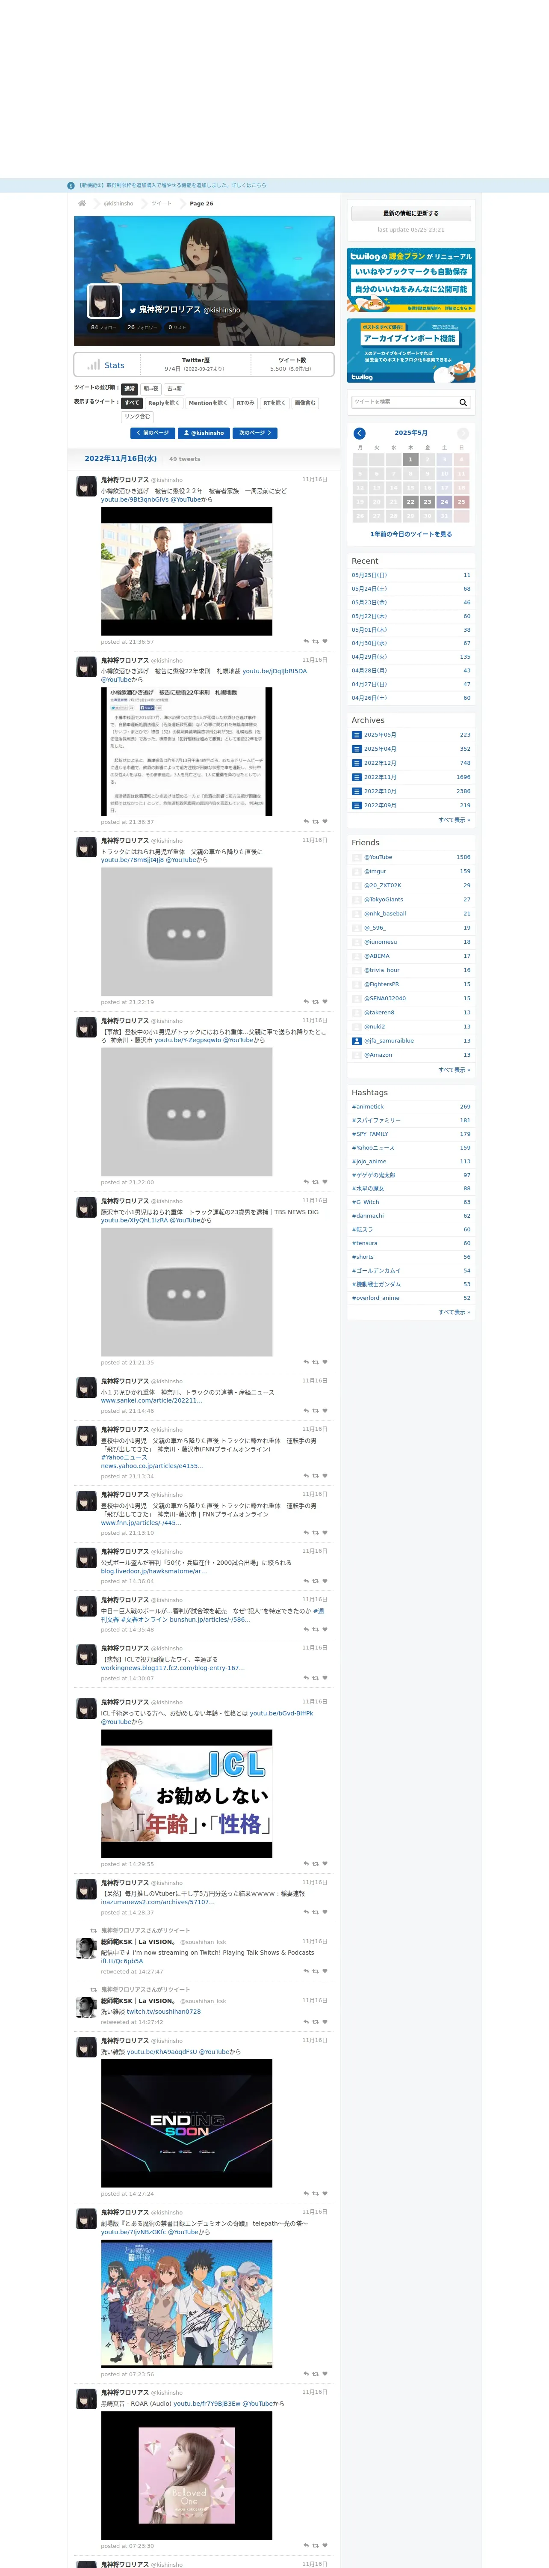Screen dimensions: 549x2568
Task: Open the ENDING SOON video thumbnail
Action: (186, 2123)
